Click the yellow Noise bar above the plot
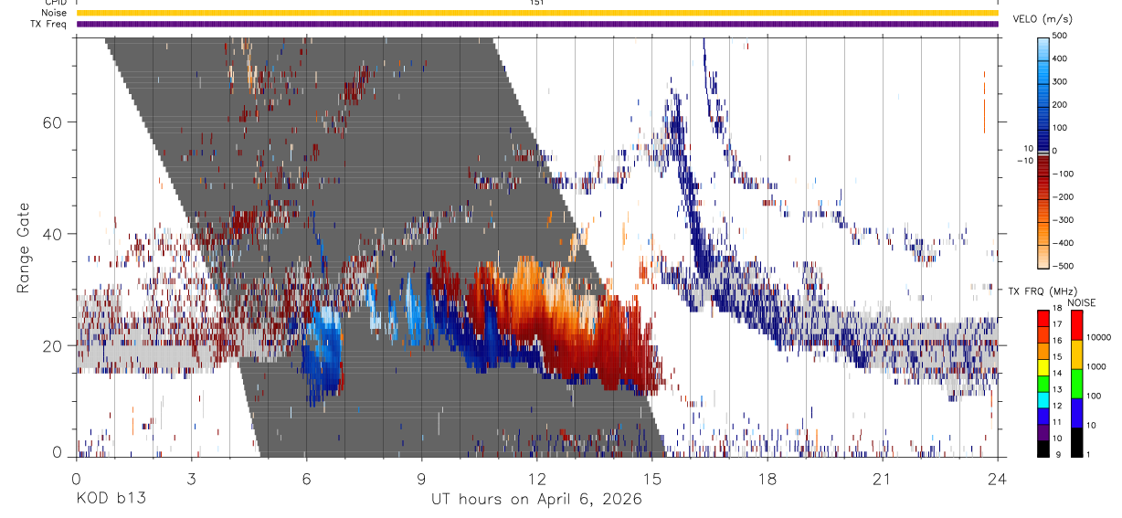Image resolution: width=1122 pixels, height=518 pixels. pos(536,13)
